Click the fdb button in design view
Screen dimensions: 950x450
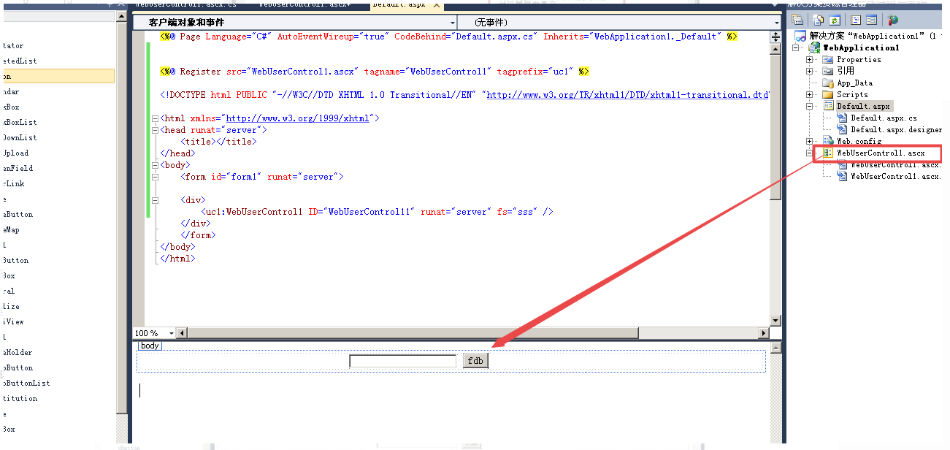point(475,360)
